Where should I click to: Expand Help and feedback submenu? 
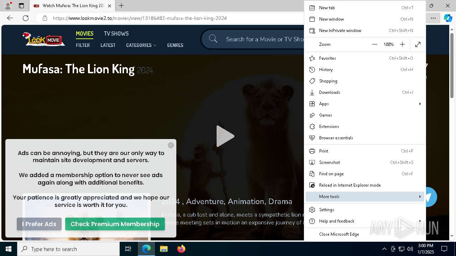coord(365,221)
